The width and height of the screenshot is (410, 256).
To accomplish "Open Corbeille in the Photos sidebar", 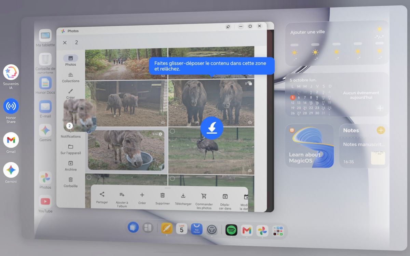I will [71, 182].
